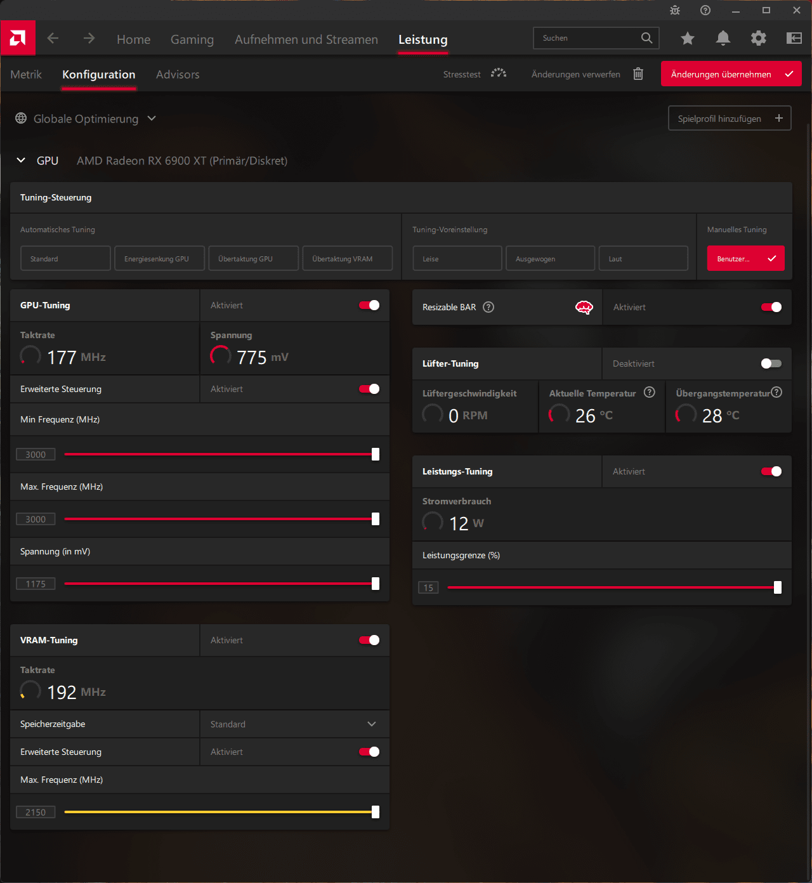Select the Leistung tab
The image size is (812, 883).
[423, 39]
